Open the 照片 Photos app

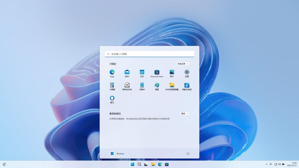point(172,73)
